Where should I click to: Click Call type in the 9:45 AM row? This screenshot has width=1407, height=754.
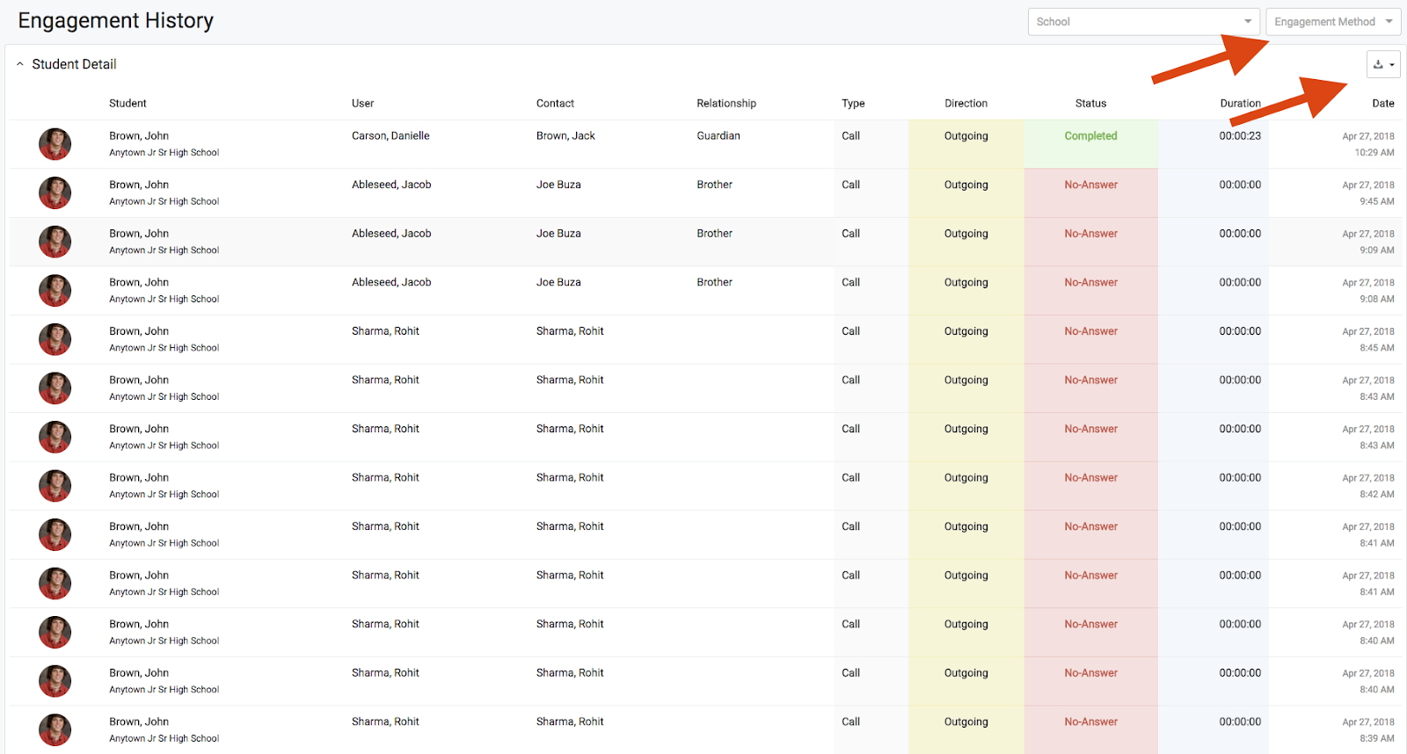tap(850, 185)
